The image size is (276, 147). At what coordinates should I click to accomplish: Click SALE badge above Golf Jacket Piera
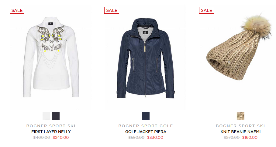click(112, 10)
